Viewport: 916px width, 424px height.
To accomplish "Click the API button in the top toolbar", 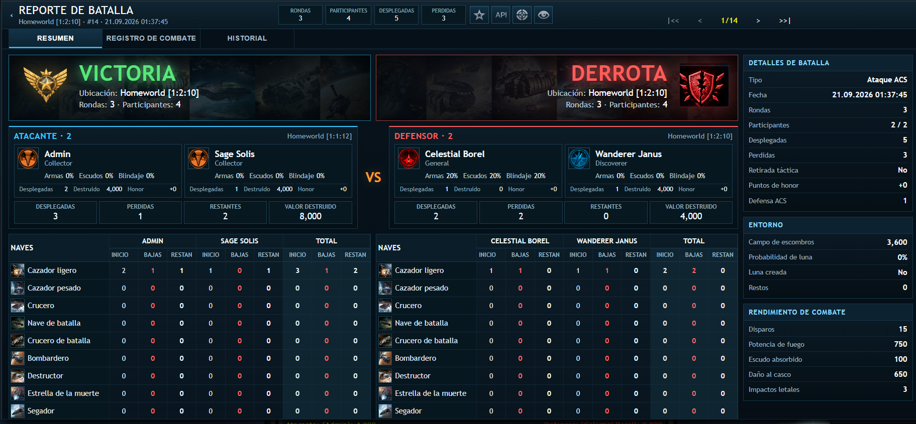I will click(x=501, y=15).
